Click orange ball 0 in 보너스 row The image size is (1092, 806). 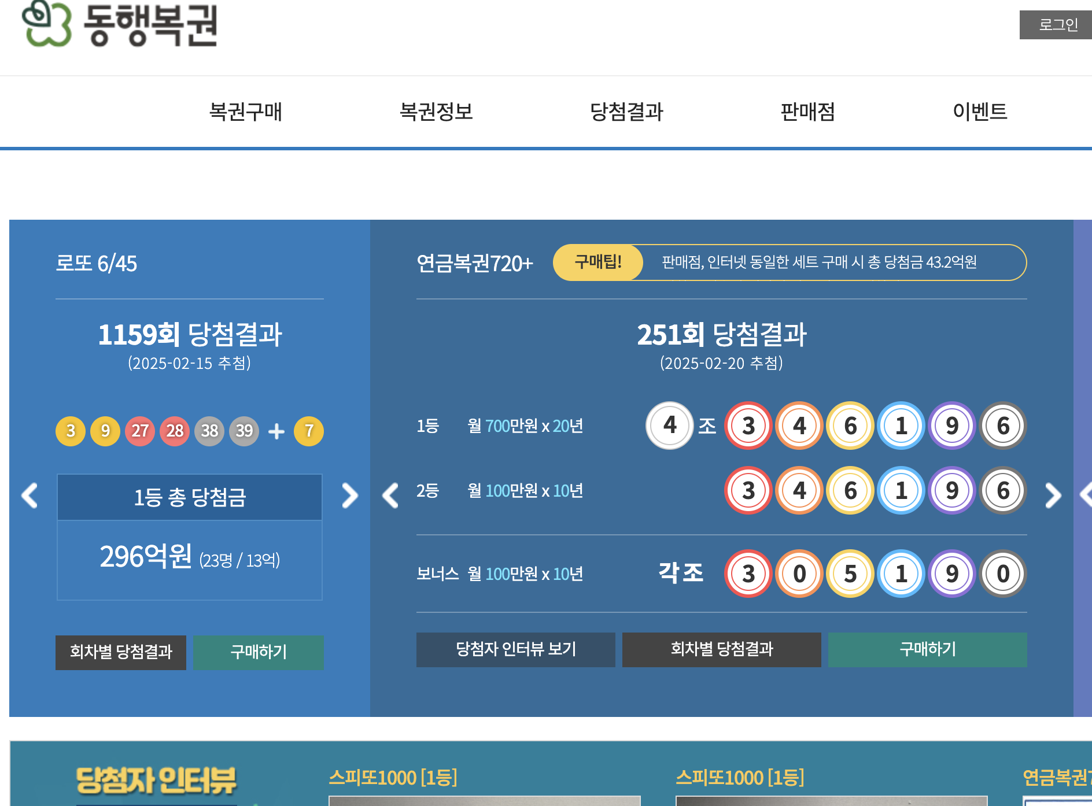[x=799, y=574]
